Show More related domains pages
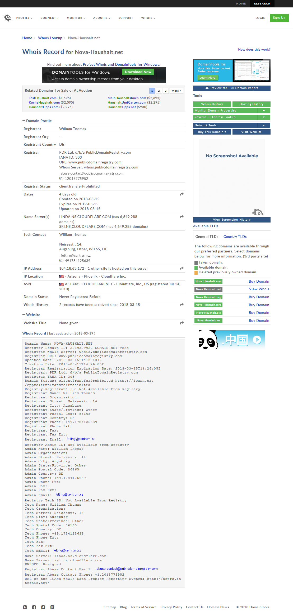Screen dimensions: 293x614 [176, 91]
